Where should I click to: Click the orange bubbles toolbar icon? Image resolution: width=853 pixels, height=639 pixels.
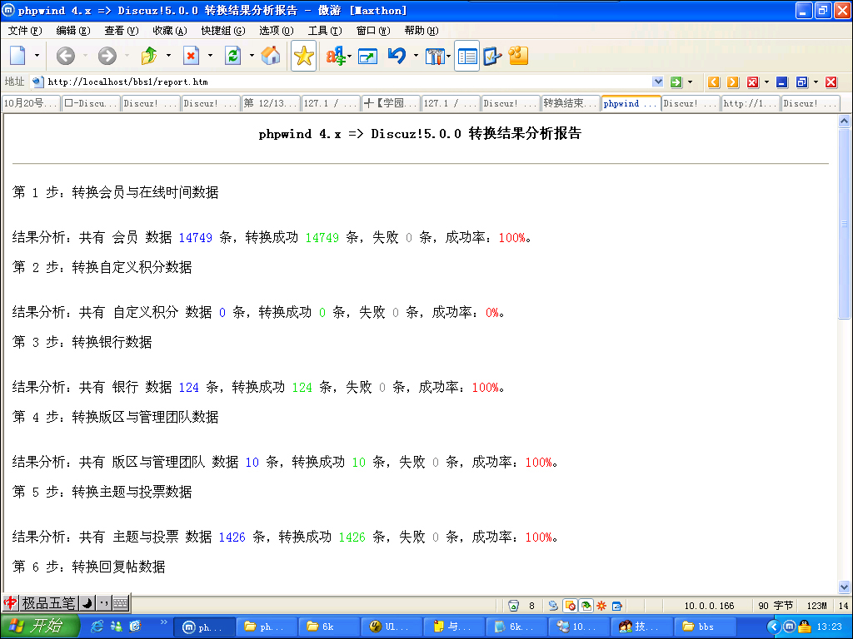(x=518, y=56)
